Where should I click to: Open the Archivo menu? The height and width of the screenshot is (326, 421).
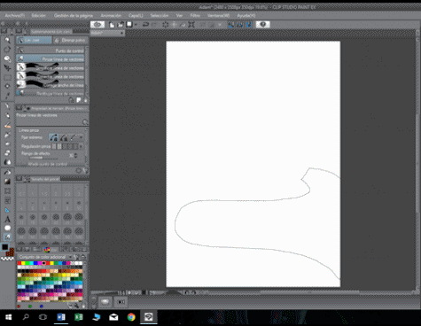pos(15,15)
